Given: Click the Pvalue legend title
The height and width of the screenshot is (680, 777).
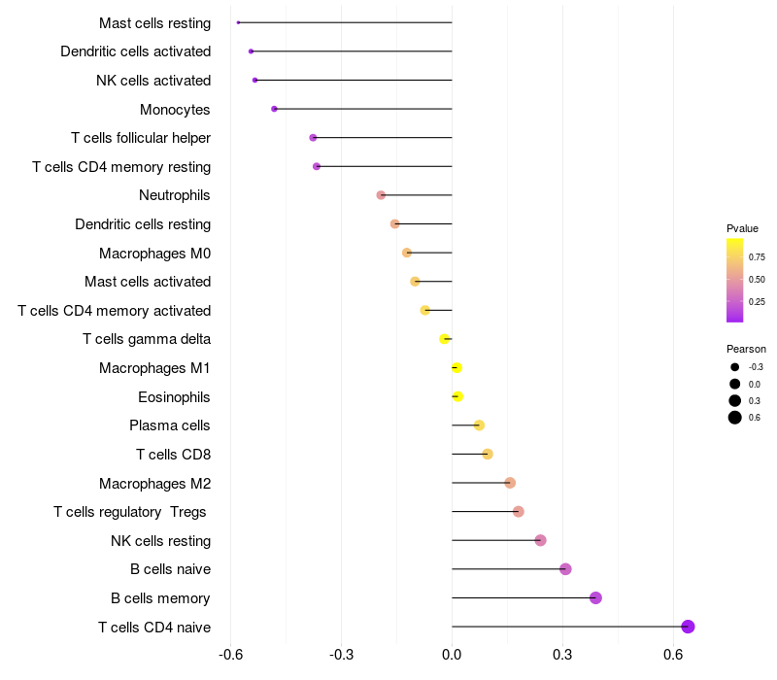Looking at the screenshot, I should coord(742,228).
